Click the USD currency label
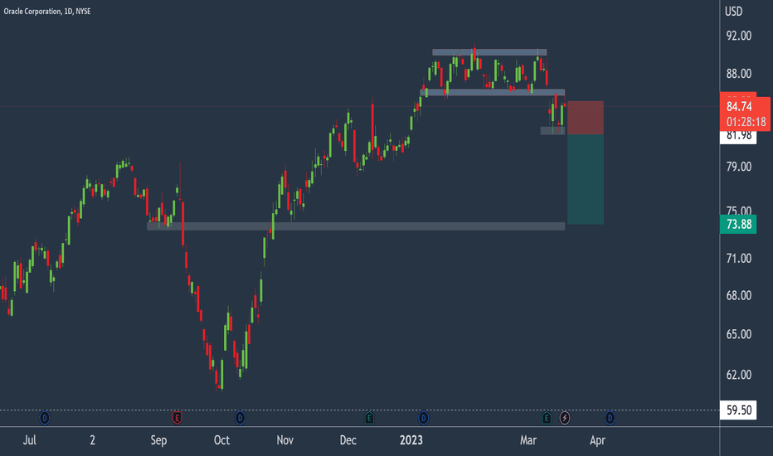This screenshot has width=773, height=456. point(733,12)
